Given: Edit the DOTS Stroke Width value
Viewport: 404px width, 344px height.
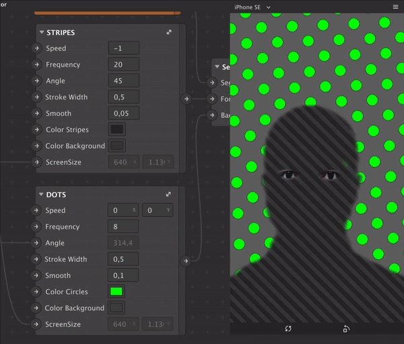Looking at the screenshot, I should tap(123, 259).
